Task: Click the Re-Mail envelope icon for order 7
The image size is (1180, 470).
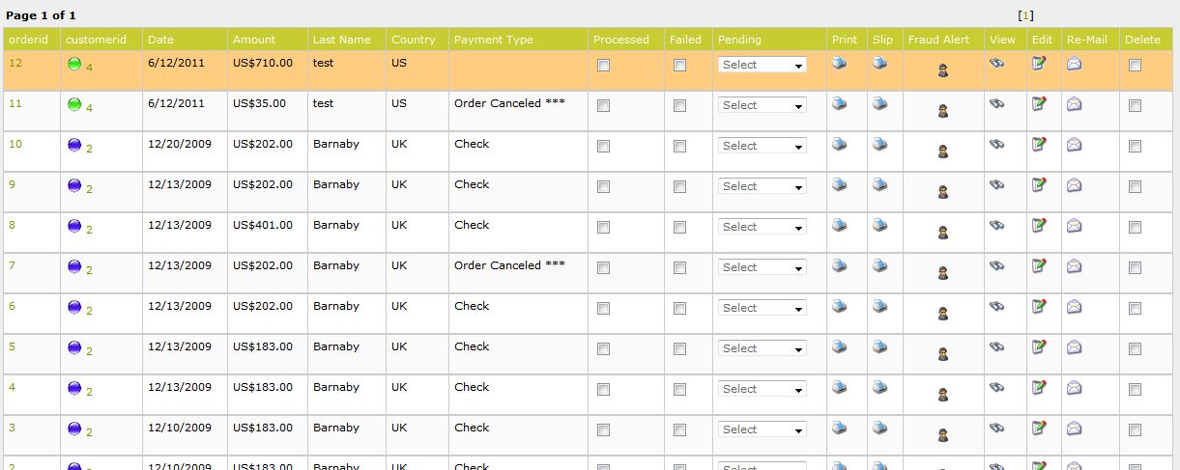Action: [1074, 266]
